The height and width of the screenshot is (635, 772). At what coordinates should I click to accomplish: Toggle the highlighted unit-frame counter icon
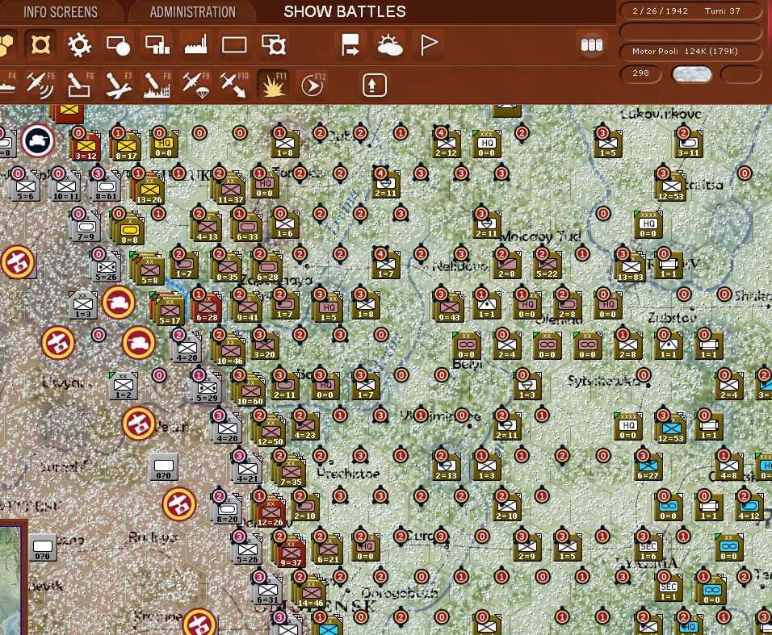point(40,45)
